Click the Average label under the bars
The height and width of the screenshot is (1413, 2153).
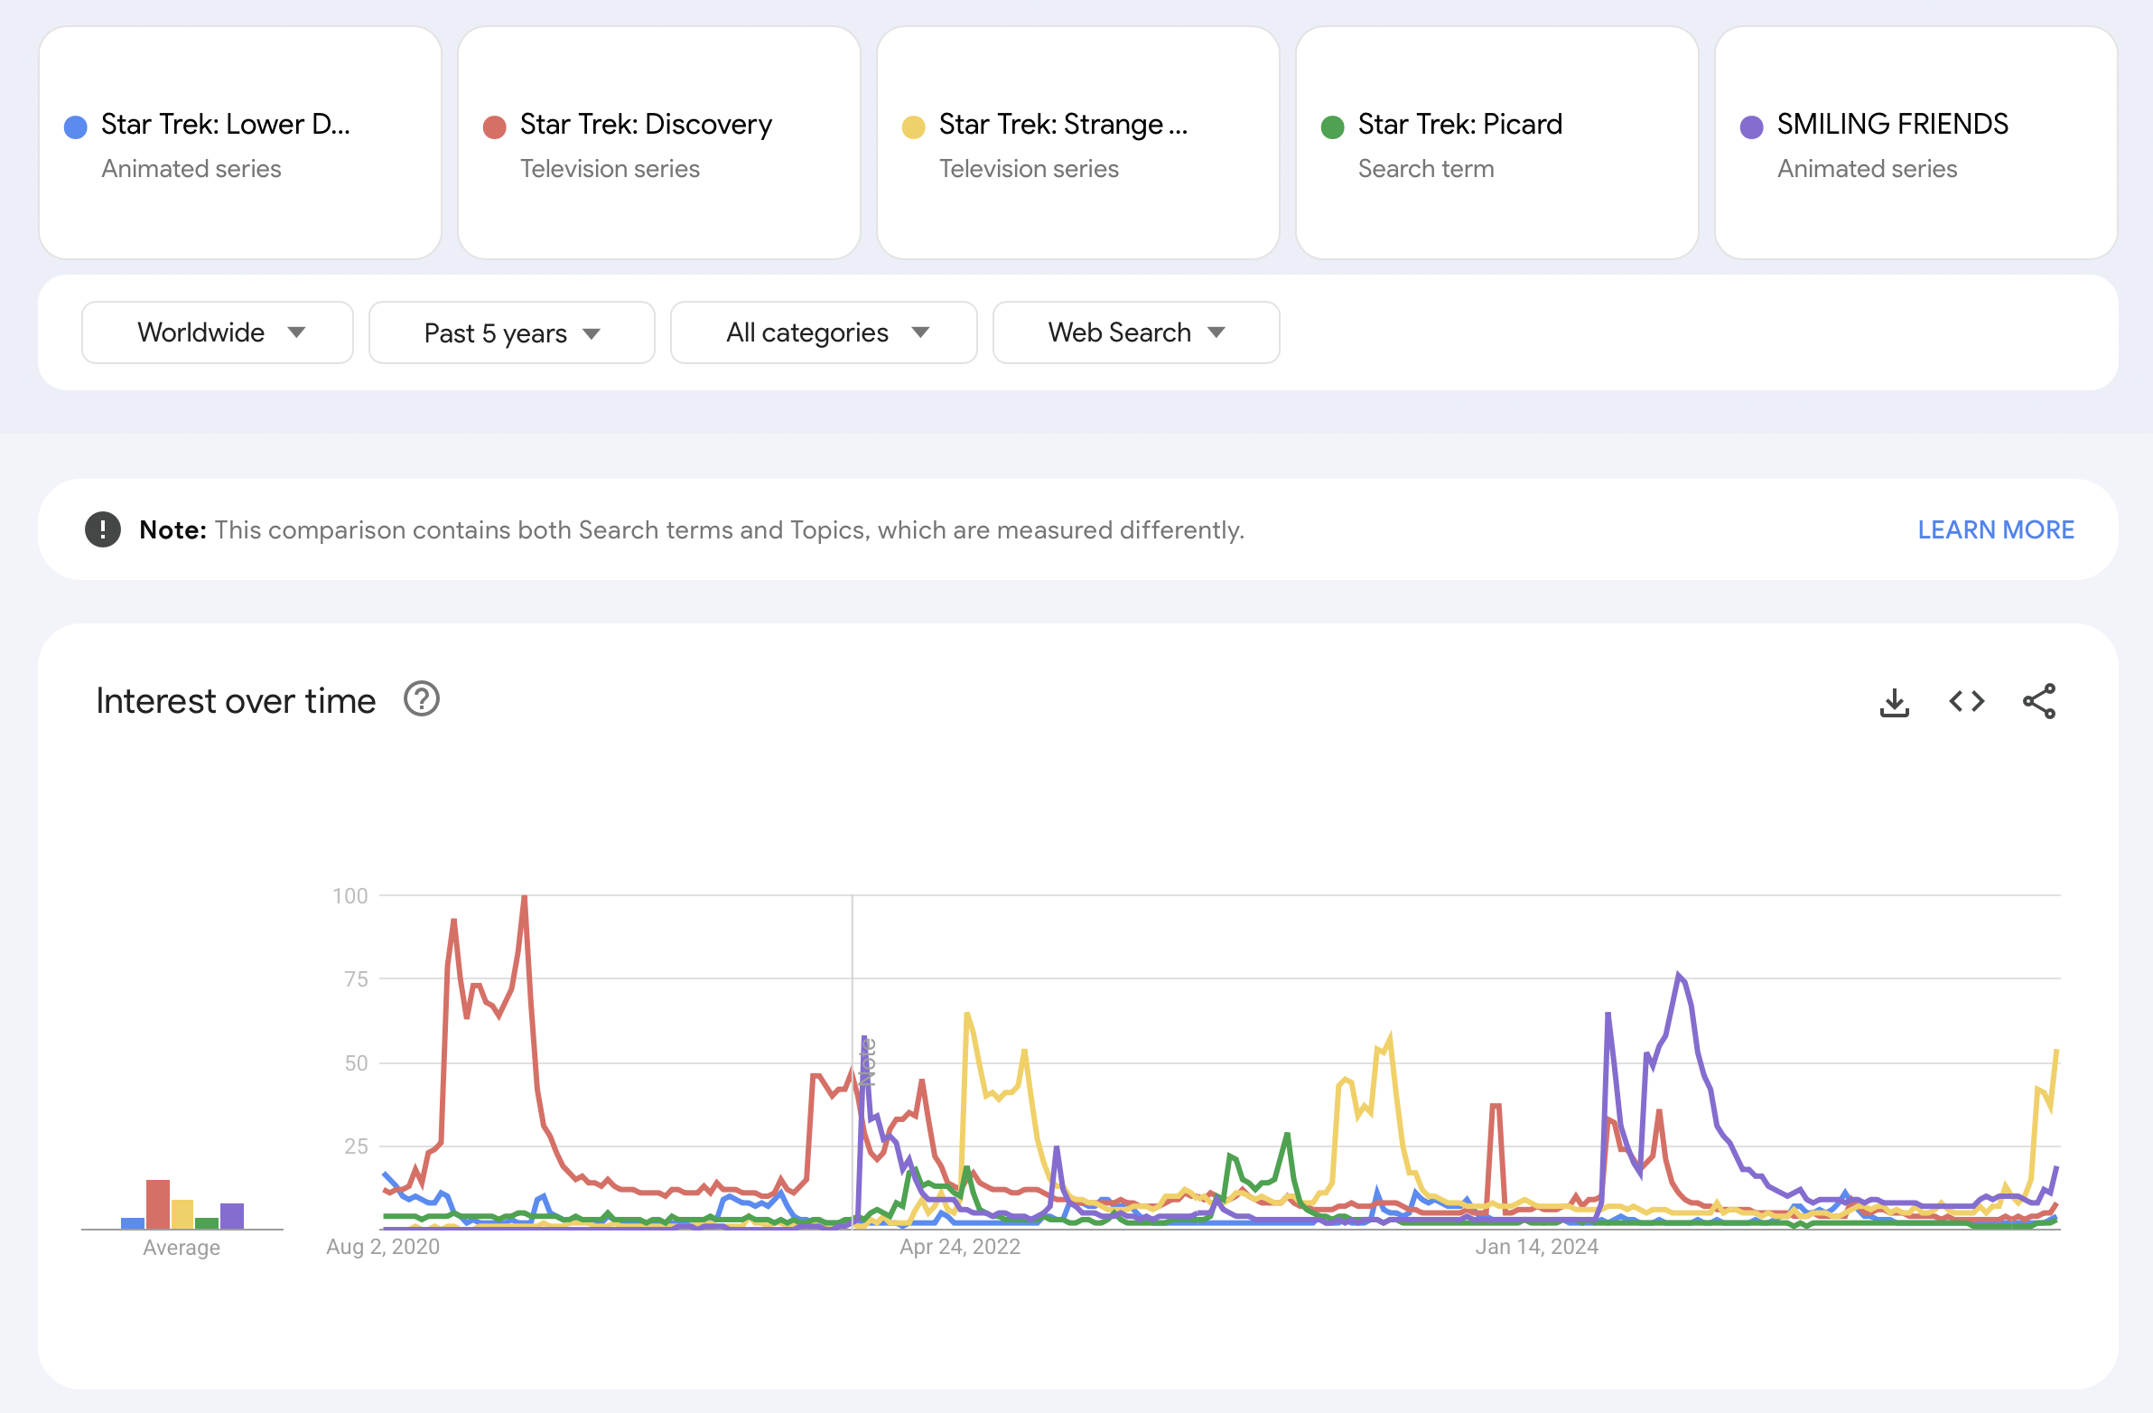(x=182, y=1248)
